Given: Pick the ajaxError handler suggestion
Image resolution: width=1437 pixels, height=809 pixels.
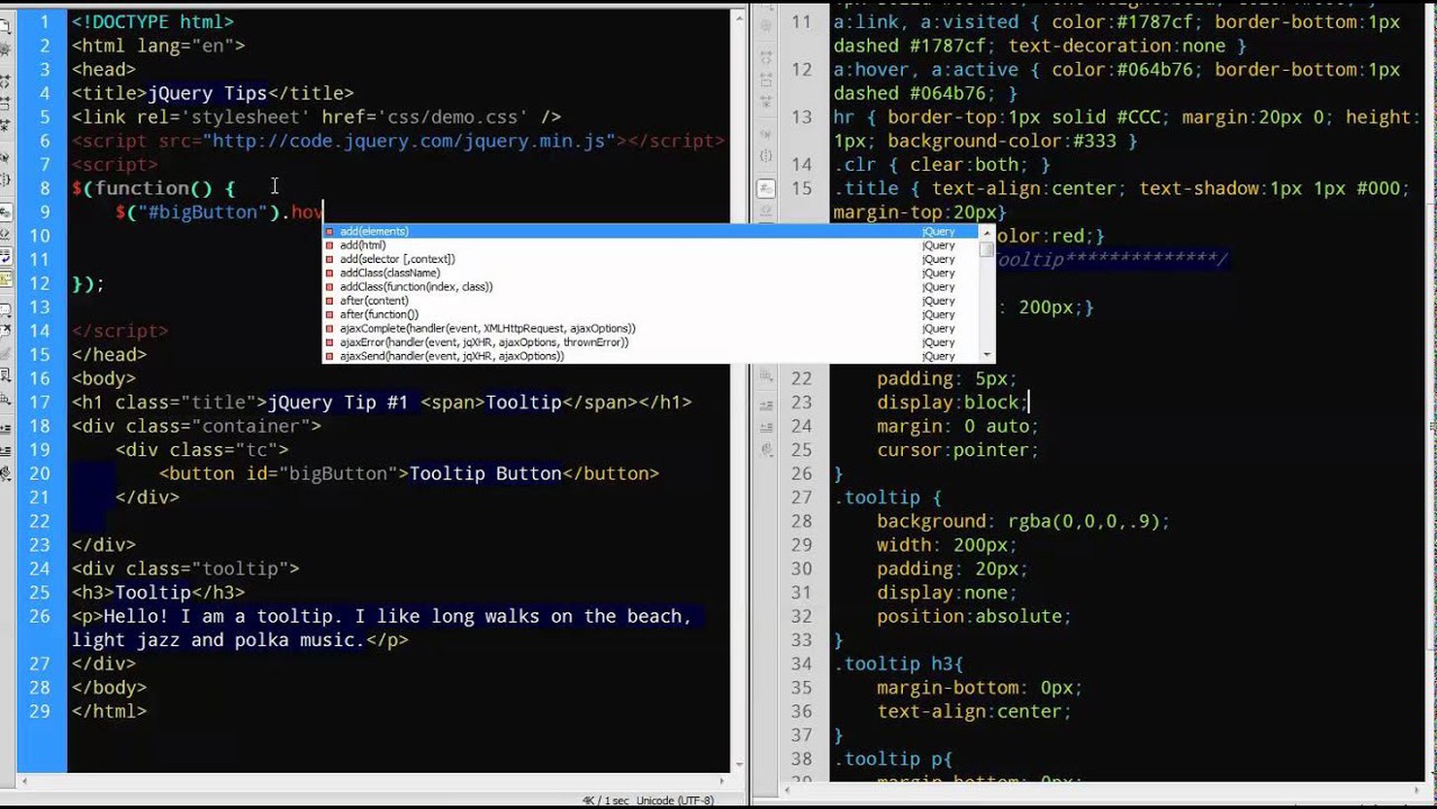Looking at the screenshot, I should tap(651, 342).
